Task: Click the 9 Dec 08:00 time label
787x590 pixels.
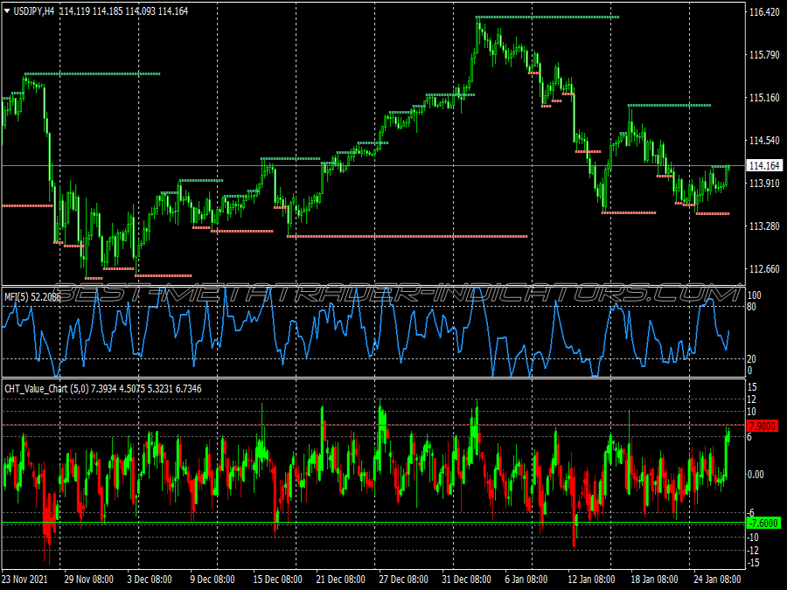Action: tap(212, 579)
